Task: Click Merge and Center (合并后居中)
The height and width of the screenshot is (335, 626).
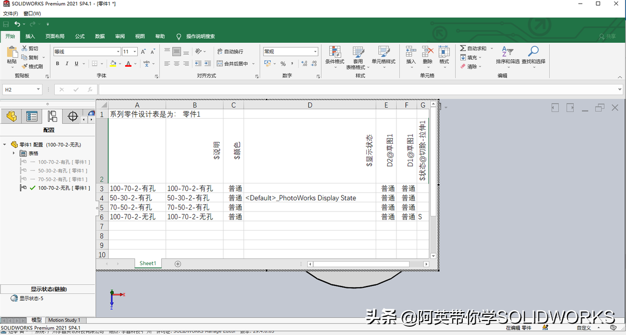Action: [x=232, y=64]
